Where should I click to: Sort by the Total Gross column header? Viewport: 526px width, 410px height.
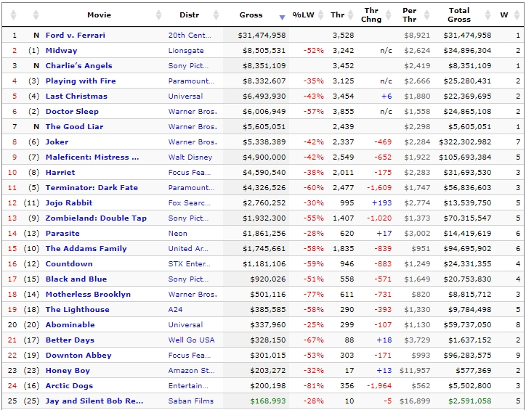click(459, 15)
